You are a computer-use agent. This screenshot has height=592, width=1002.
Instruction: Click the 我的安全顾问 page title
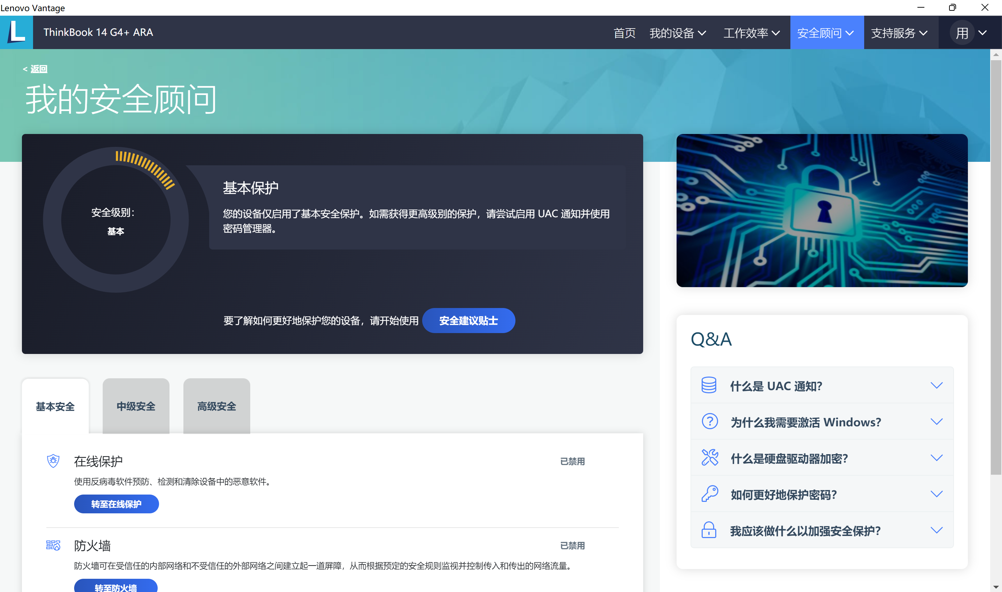tap(121, 99)
